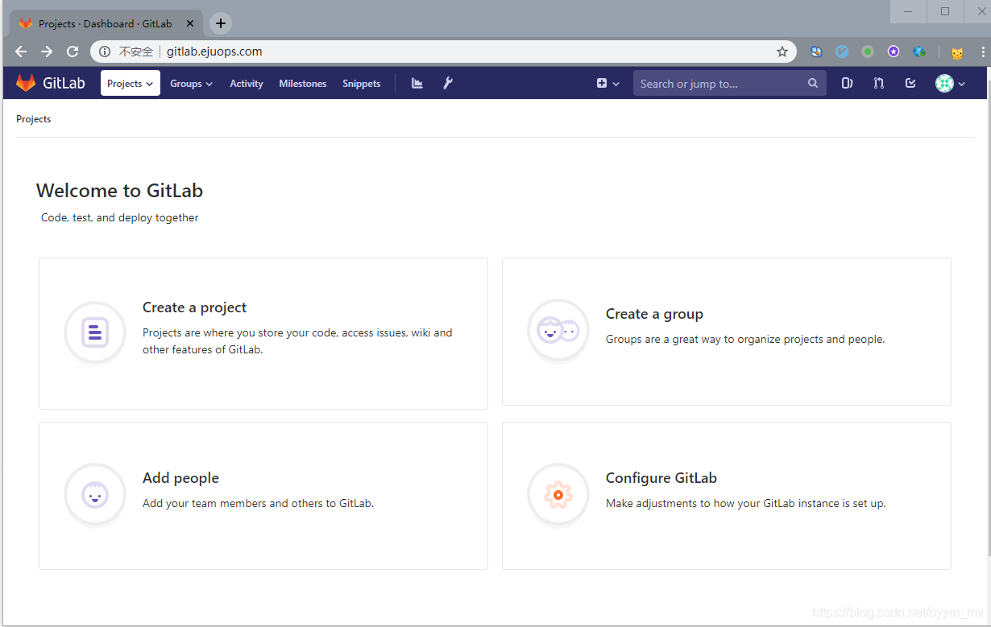991x627 pixels.
Task: Click the plus new-item icon
Action: click(x=602, y=83)
